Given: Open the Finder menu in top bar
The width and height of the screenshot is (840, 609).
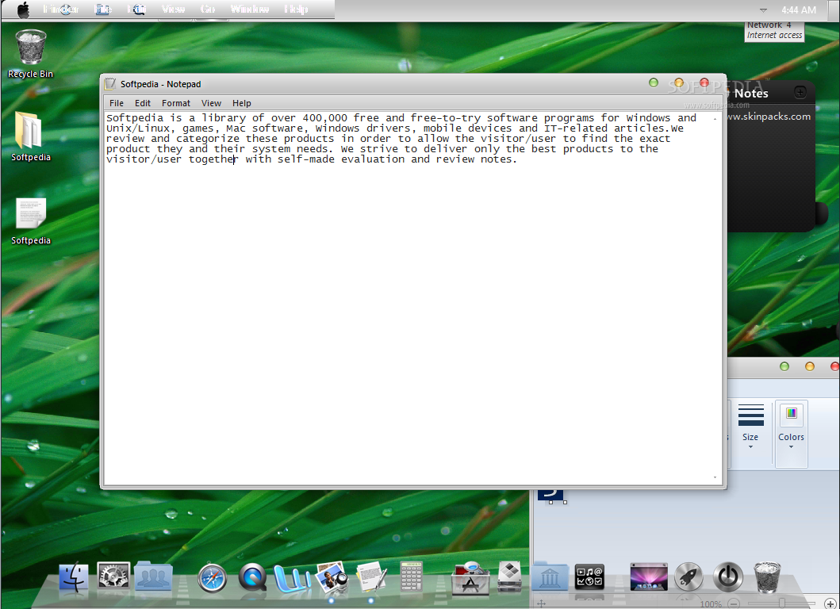Looking at the screenshot, I should tap(61, 9).
